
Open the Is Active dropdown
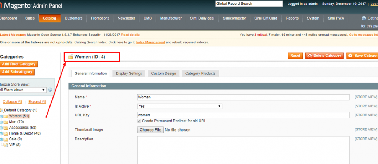point(180,106)
